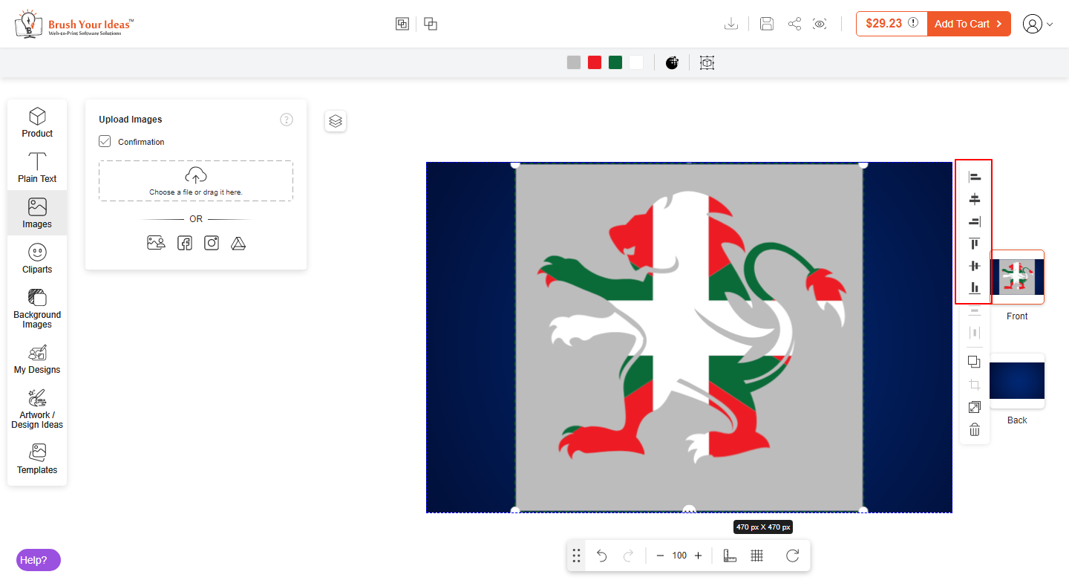This screenshot has width=1069, height=586.
Task: Open the Cliparts tab
Action: 37,258
